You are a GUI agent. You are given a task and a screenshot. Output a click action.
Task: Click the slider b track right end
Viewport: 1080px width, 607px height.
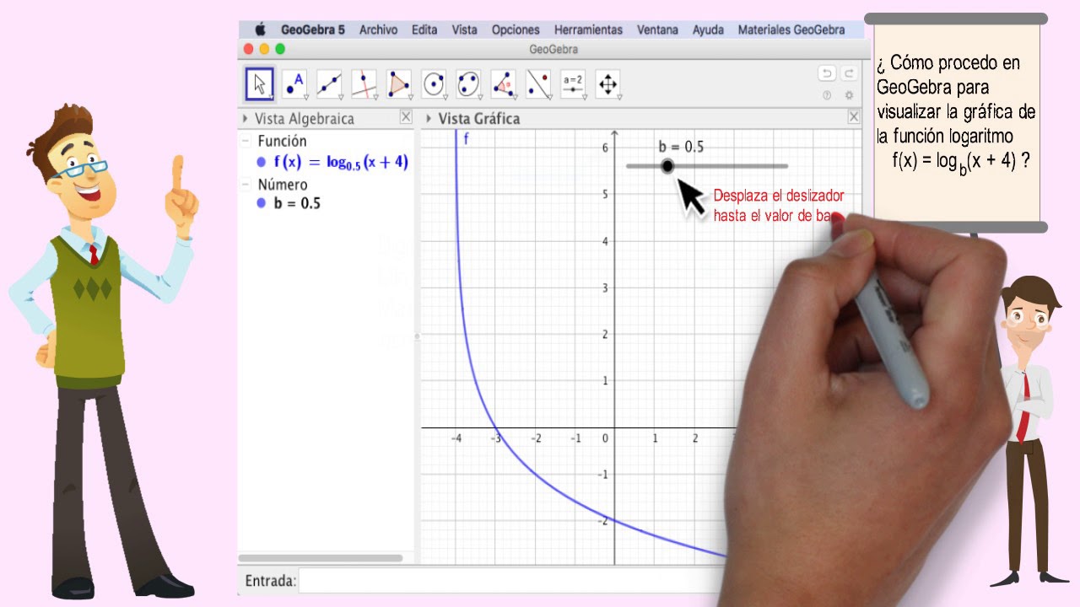click(785, 166)
